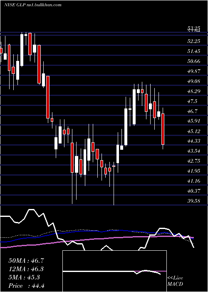Click the 43.54 price axis label
Screen dimensions: 208x292
coord(194,151)
